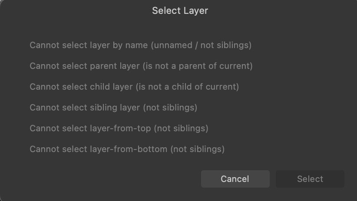
Task: Click the "(is not a child of current)" text
Action: (x=187, y=87)
